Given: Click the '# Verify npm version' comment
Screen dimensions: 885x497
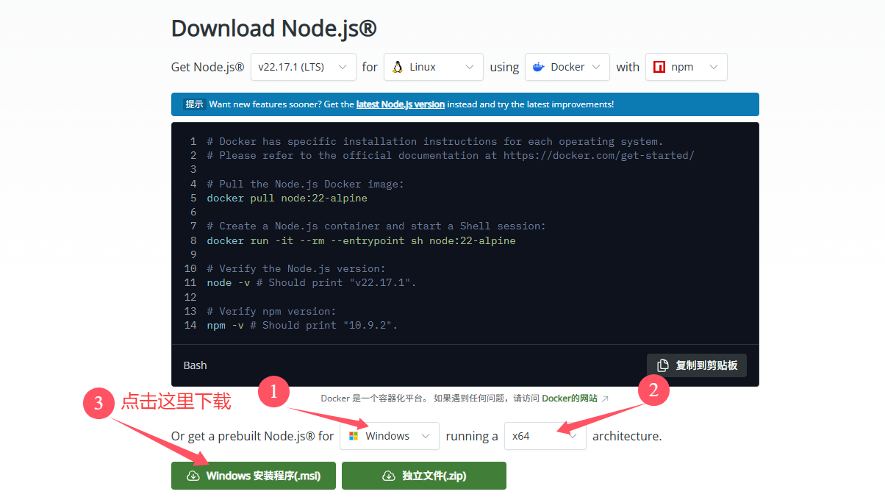Looking at the screenshot, I should (271, 311).
